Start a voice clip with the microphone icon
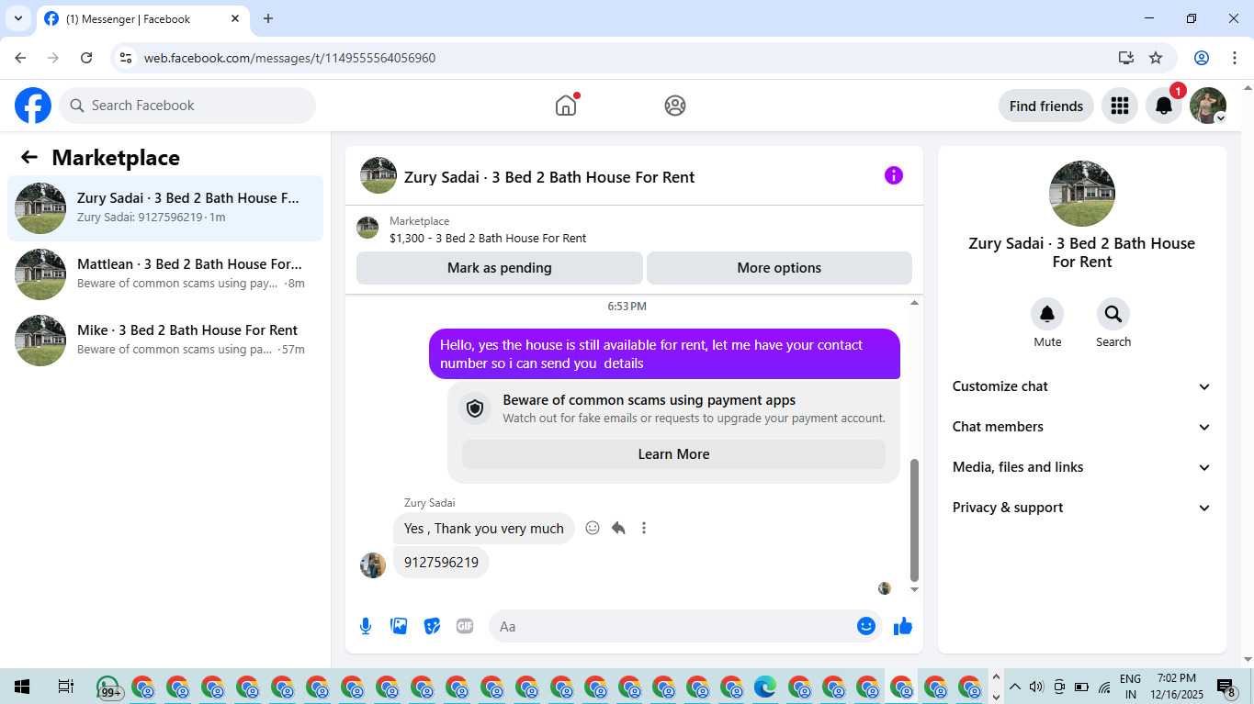Image resolution: width=1254 pixels, height=704 pixels. coord(366,626)
